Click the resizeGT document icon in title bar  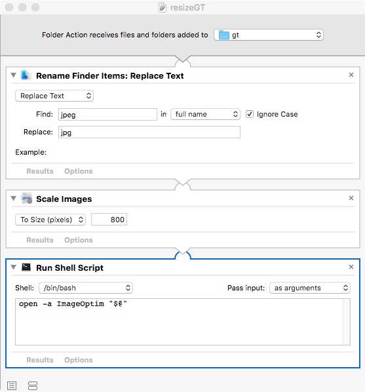pos(163,7)
